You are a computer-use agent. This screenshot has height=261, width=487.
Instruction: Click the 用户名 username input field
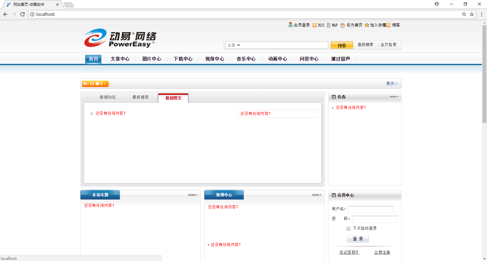pyautogui.click(x=370, y=209)
